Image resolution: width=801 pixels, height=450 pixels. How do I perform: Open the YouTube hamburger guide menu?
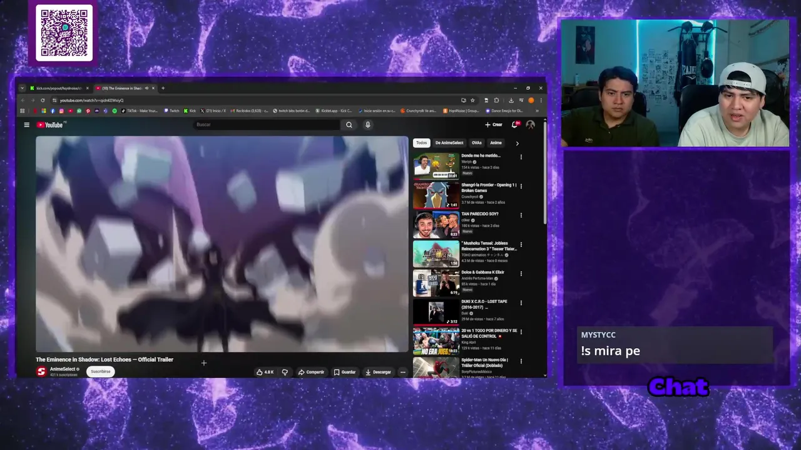pyautogui.click(x=26, y=125)
